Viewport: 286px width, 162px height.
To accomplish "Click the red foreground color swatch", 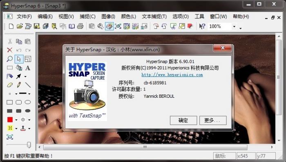I will point(10,119).
